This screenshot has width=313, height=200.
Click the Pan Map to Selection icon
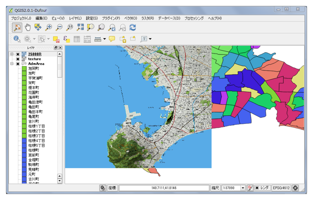[38, 27]
